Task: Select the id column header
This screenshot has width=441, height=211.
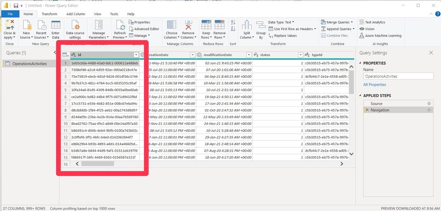Action: [105, 55]
